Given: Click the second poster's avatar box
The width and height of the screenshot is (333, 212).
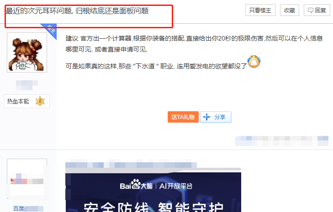Looking at the screenshot, I should click(27, 179).
